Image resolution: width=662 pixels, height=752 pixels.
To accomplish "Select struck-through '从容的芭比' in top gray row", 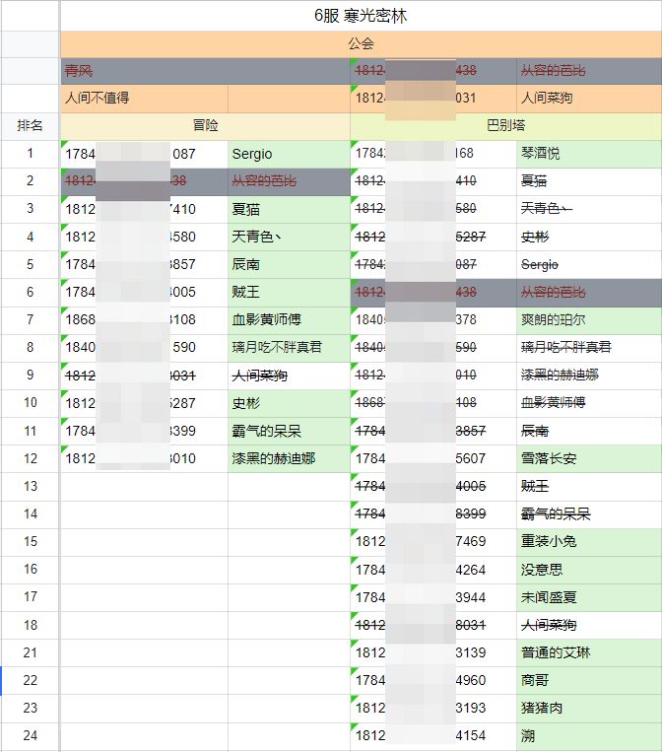I will (x=589, y=71).
